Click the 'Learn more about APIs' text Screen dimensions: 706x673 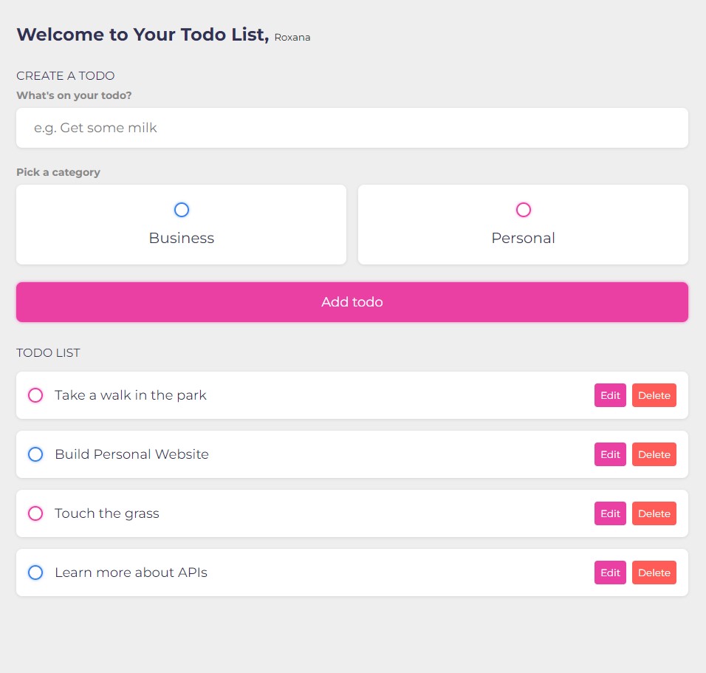pos(131,572)
